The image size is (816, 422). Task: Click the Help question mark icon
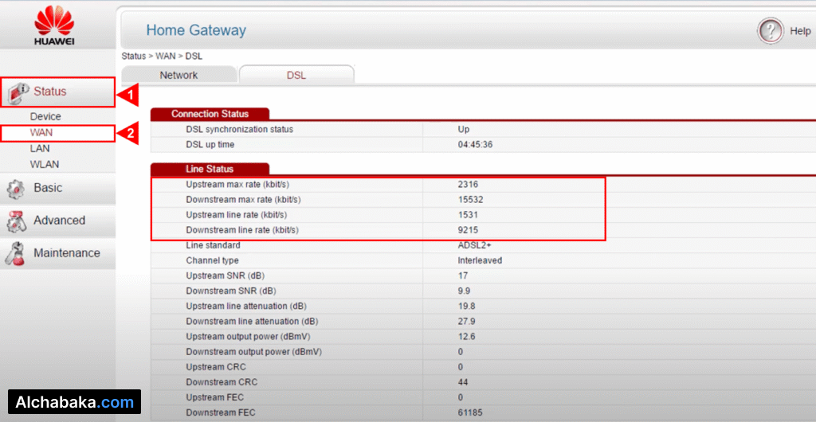pyautogui.click(x=770, y=31)
